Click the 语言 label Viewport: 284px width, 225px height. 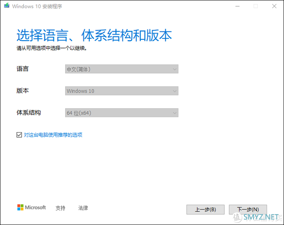[x=23, y=69]
